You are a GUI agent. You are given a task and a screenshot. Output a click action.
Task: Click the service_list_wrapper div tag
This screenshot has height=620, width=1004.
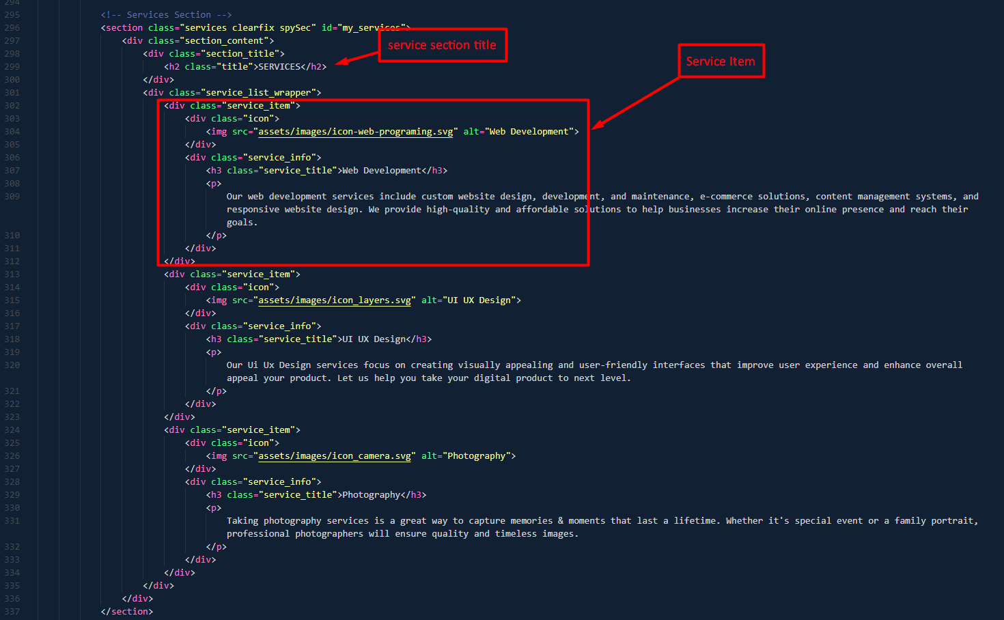232,92
